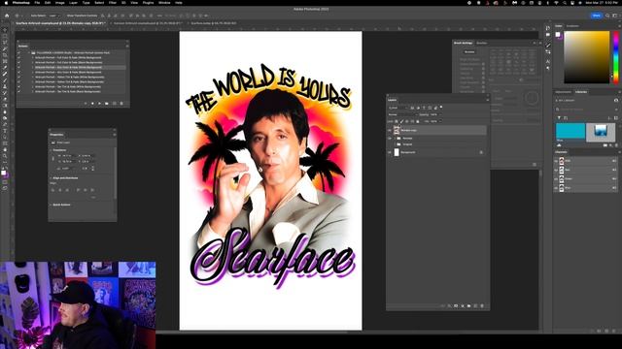Select the Eraser tool
The width and height of the screenshot is (622, 349).
[x=5, y=99]
